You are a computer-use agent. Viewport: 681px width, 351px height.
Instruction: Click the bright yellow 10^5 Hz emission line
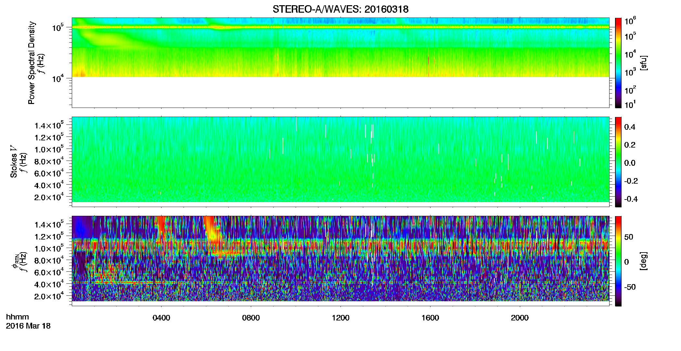click(x=340, y=27)
